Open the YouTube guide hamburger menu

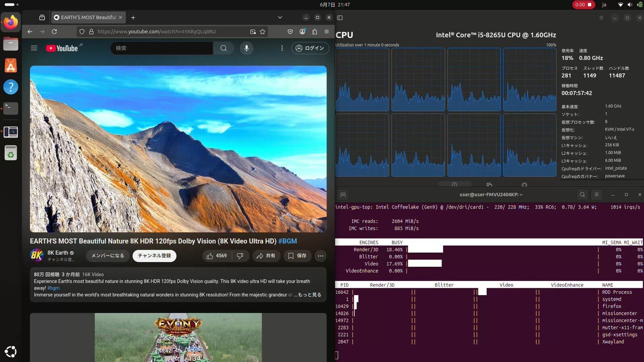click(34, 48)
